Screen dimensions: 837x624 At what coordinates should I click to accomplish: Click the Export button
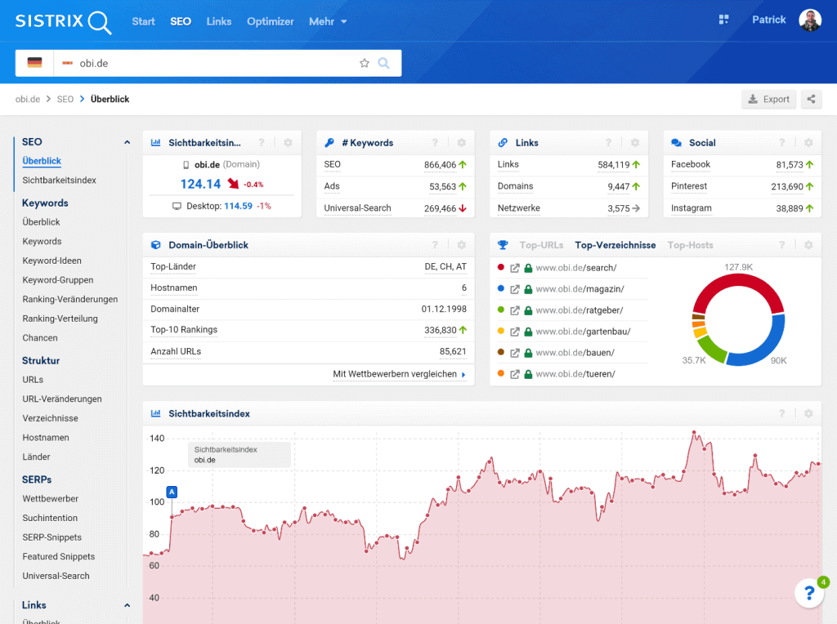click(768, 98)
